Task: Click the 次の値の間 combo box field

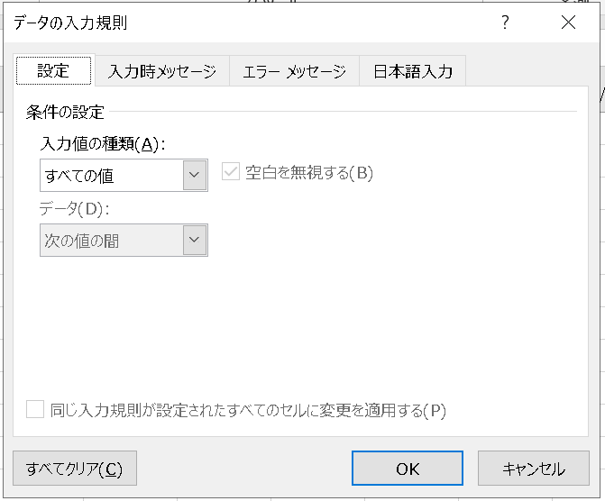Action: (124, 240)
